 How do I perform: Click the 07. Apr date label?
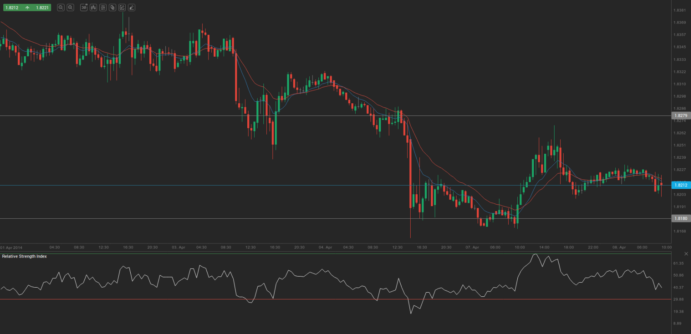[x=472, y=247]
